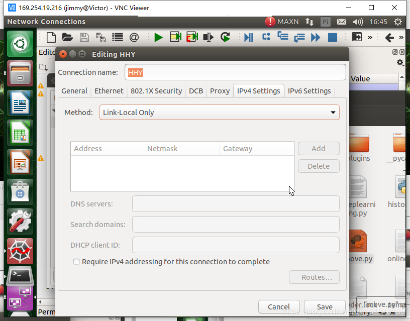Click the Netmask column header

pos(182,149)
